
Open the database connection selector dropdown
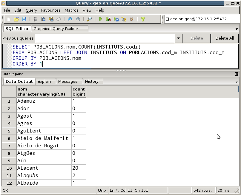coord(202,19)
